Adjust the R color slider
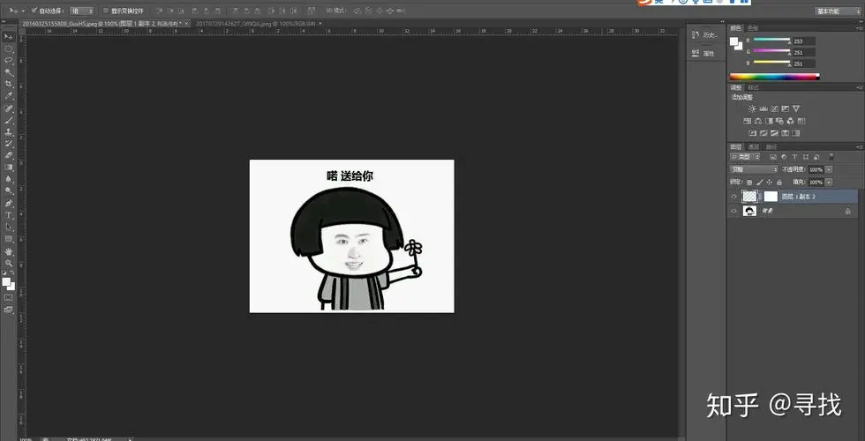The height and width of the screenshot is (441, 865). click(x=772, y=41)
